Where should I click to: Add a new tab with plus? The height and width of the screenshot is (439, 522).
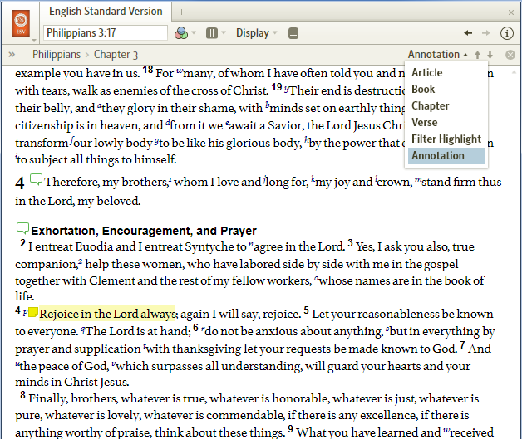pyautogui.click(x=181, y=12)
